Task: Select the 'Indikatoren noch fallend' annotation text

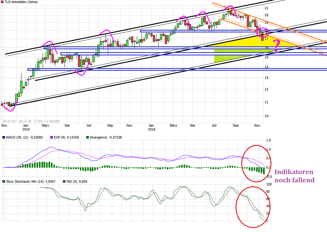Action: 294,176
